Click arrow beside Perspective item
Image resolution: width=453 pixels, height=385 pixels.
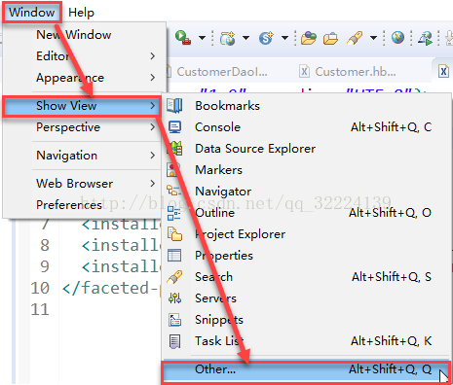click(153, 127)
